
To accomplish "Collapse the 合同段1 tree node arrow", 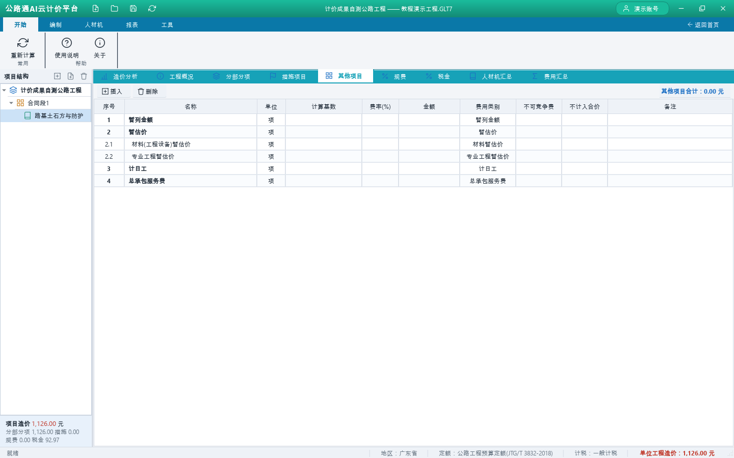I will click(11, 103).
